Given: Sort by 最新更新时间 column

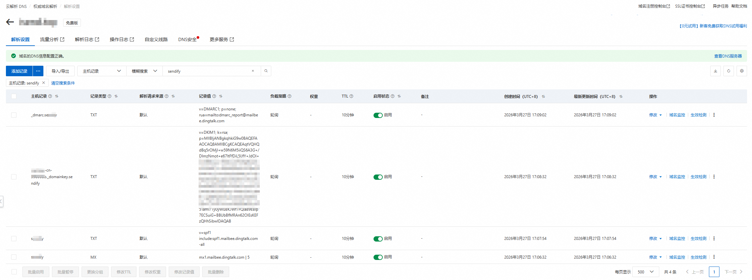Looking at the screenshot, I should tap(621, 97).
